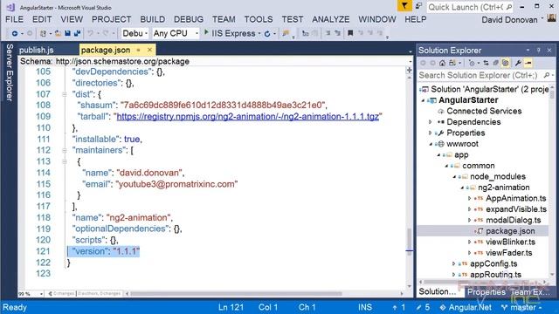Screen dimensions: 559x314
Task: Open the New Project toolbar icon
Action: (43, 33)
